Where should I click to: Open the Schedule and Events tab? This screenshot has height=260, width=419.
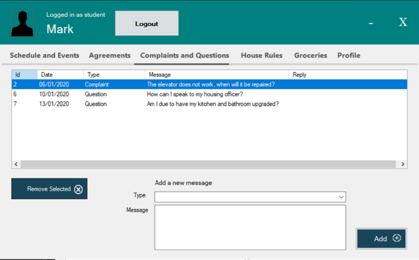click(45, 56)
